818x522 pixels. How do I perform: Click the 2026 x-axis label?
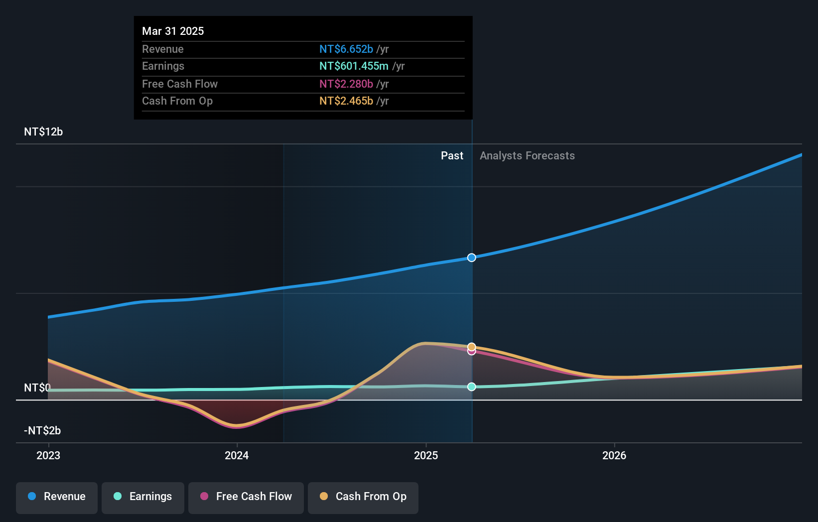[614, 455]
